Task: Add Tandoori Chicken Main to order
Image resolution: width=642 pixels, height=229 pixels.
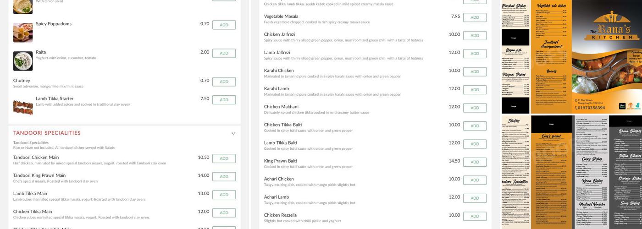Action: 224,159
